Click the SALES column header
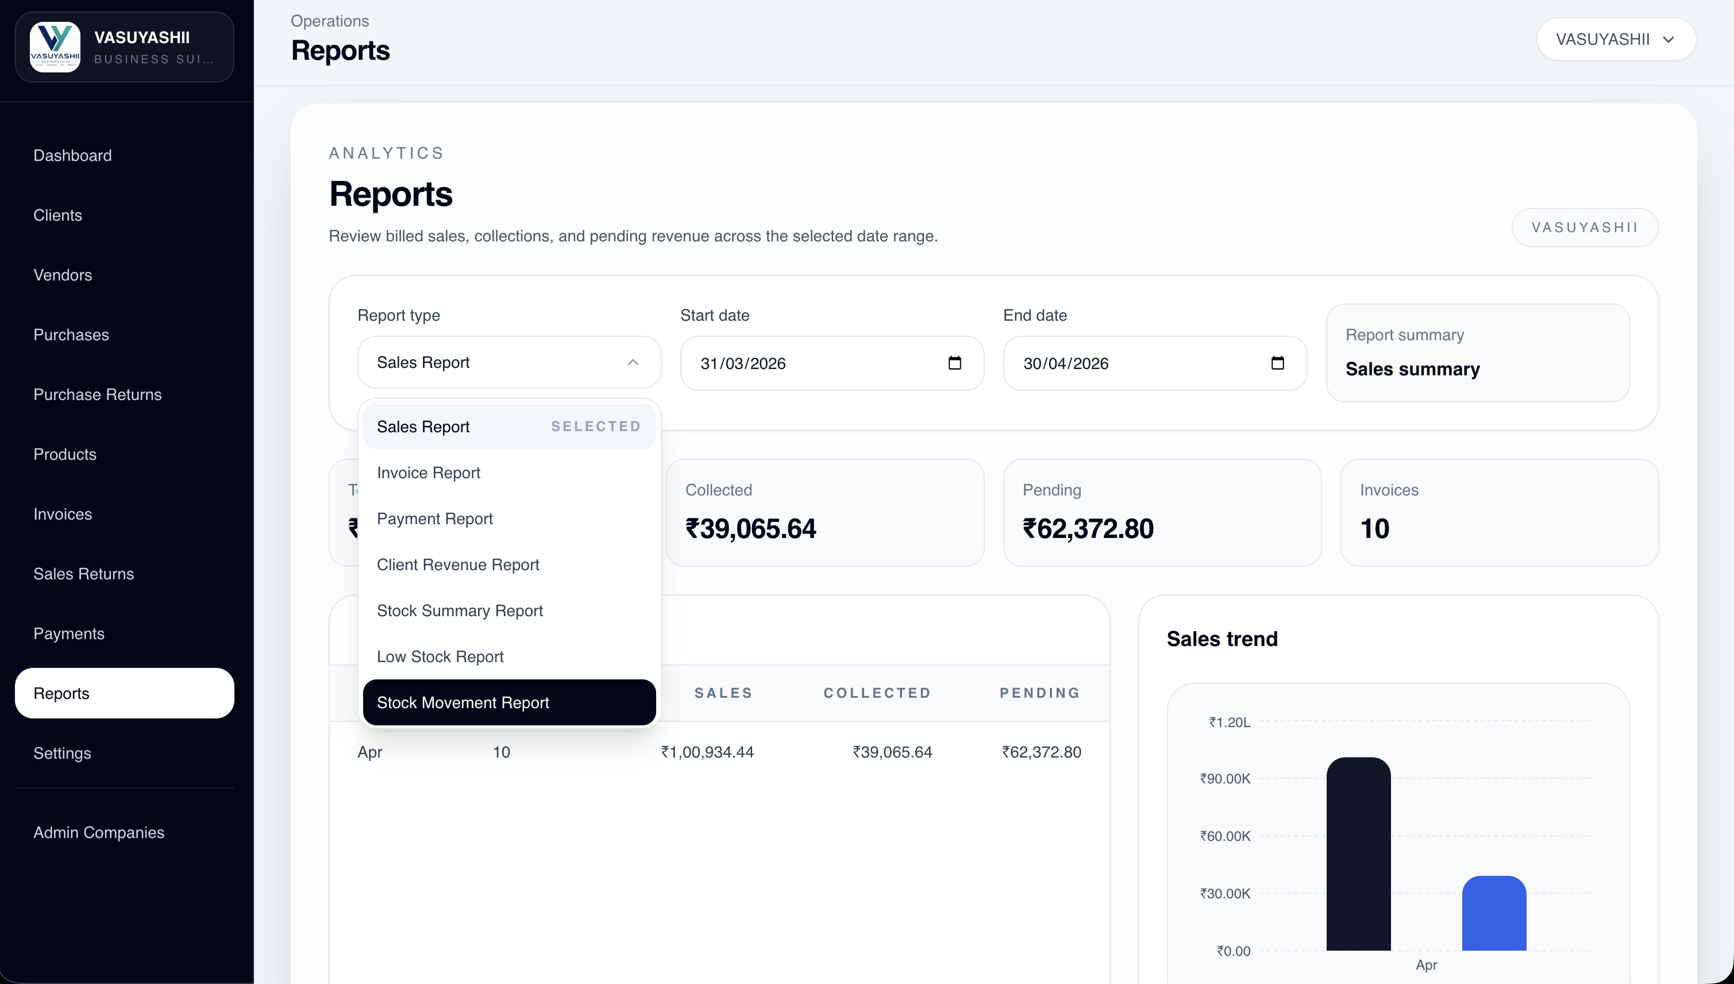The image size is (1734, 984). click(x=723, y=693)
